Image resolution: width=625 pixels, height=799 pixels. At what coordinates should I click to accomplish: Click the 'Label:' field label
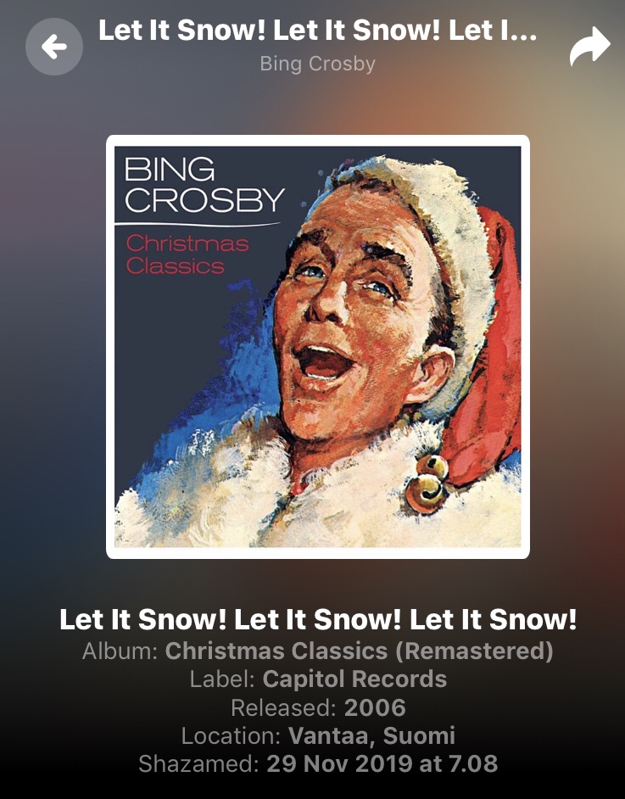point(222,679)
